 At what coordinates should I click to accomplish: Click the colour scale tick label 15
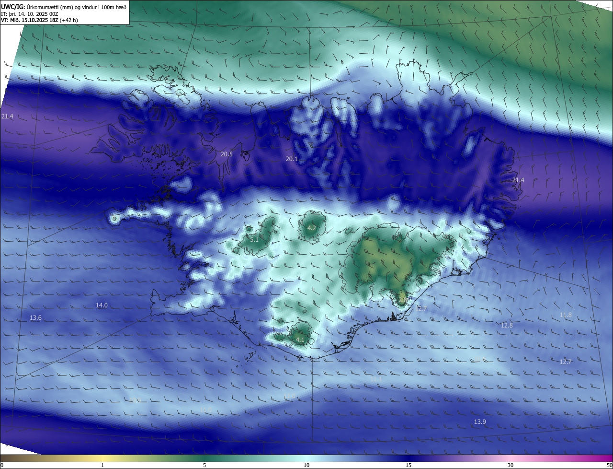[x=409, y=465]
